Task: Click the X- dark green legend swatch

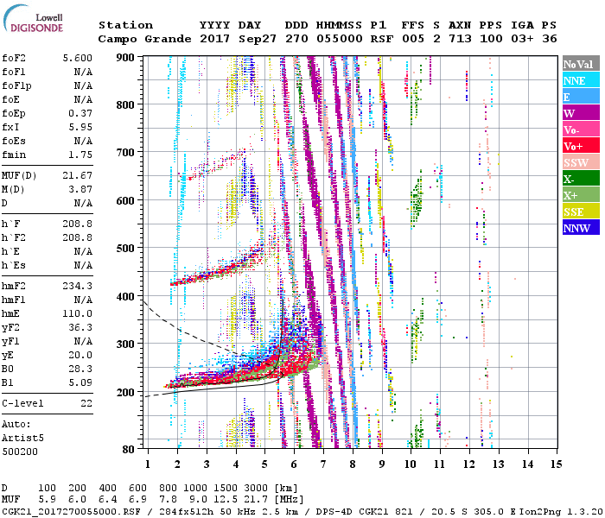Action: (580, 179)
